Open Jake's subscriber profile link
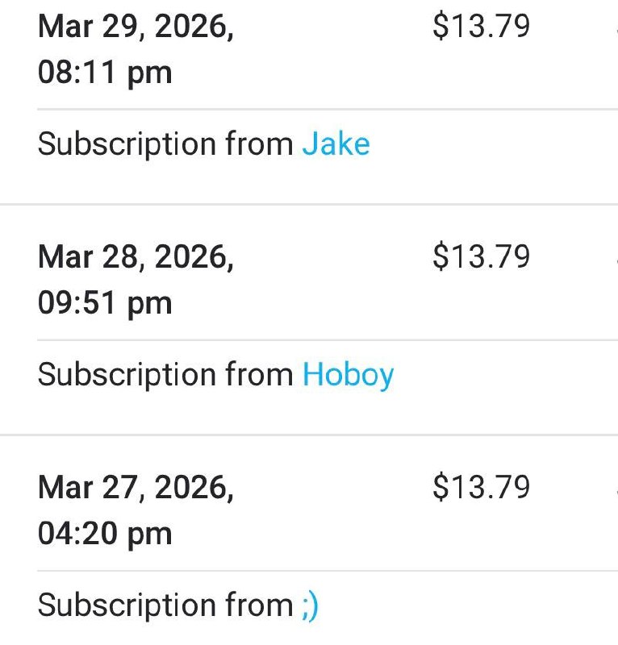The height and width of the screenshot is (645, 618). pyautogui.click(x=336, y=144)
